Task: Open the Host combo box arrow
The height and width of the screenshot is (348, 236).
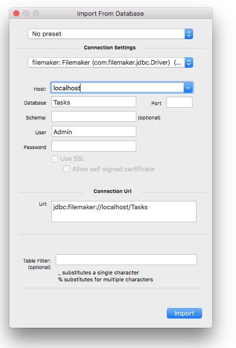Action: (x=188, y=88)
